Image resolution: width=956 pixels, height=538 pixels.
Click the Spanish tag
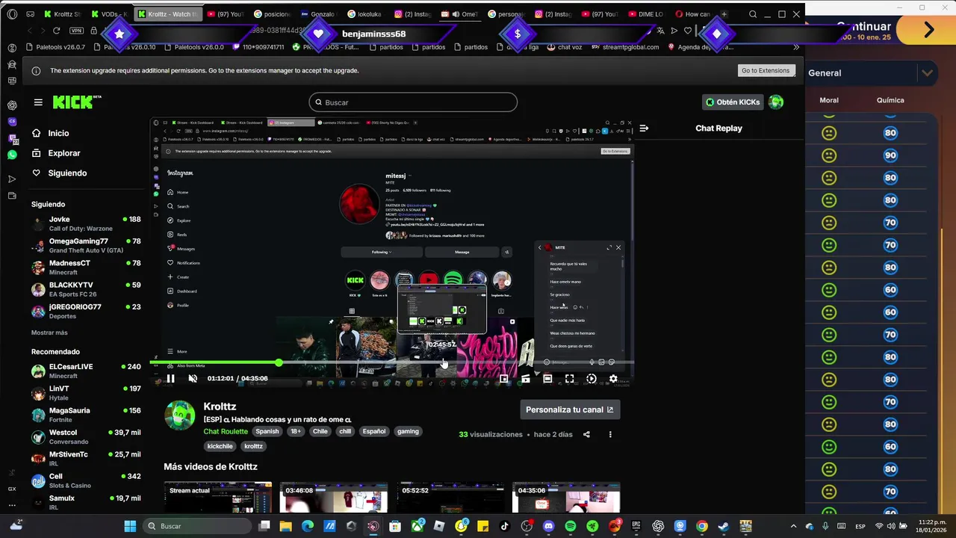coord(267,431)
